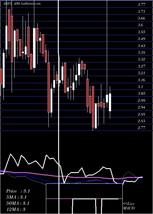Click the Price : 3.1 readout
The width and height of the screenshot is (153, 214).
tap(18, 191)
